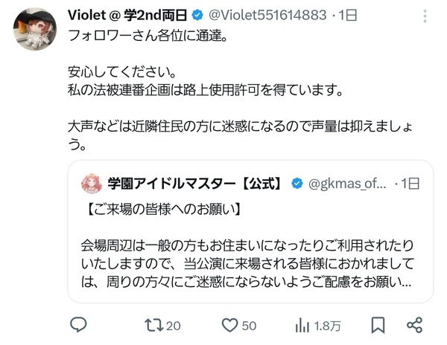Bookmark this tweet
The width and height of the screenshot is (447, 345).
pyautogui.click(x=378, y=326)
